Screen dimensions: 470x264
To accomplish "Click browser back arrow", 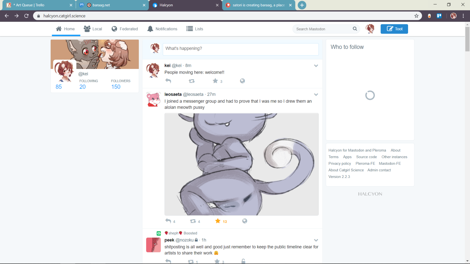I will pyautogui.click(x=7, y=16).
